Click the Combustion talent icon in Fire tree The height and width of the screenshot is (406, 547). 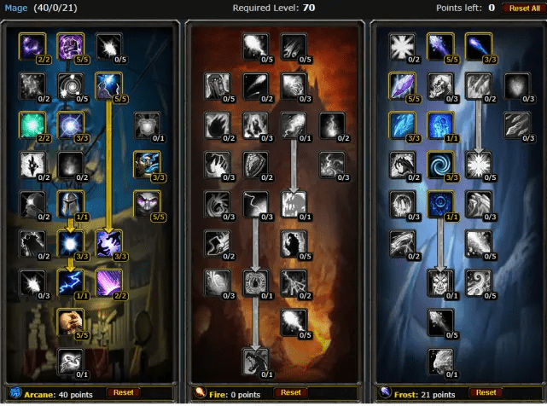[x=255, y=282]
